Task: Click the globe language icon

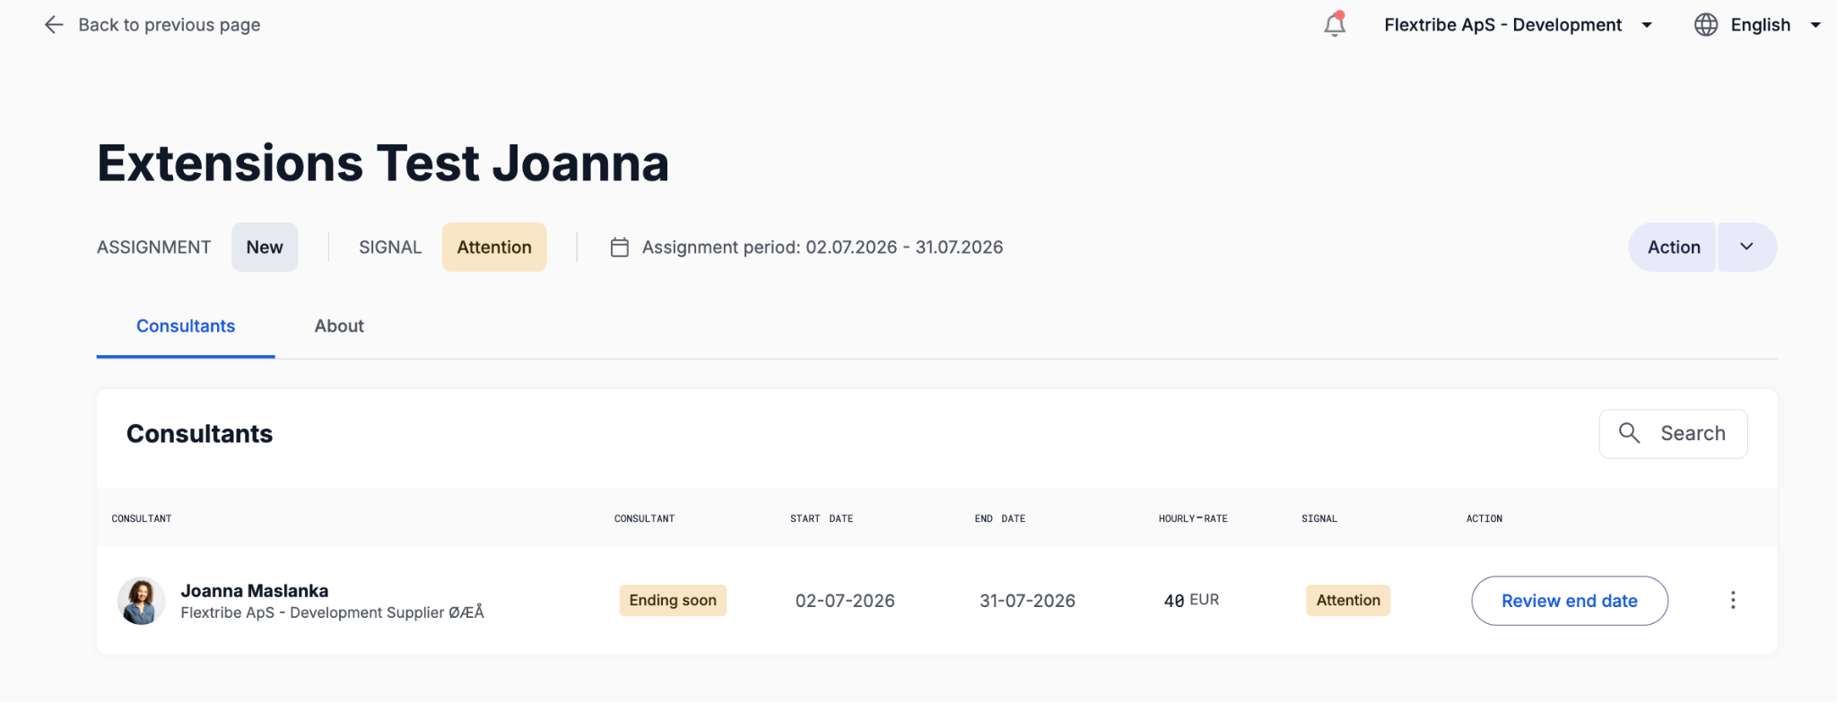Action: tap(1706, 25)
